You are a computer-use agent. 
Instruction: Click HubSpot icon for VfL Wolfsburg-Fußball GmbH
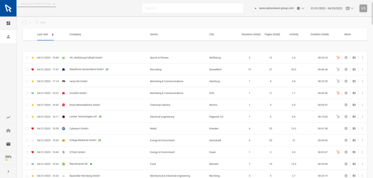coord(338,57)
